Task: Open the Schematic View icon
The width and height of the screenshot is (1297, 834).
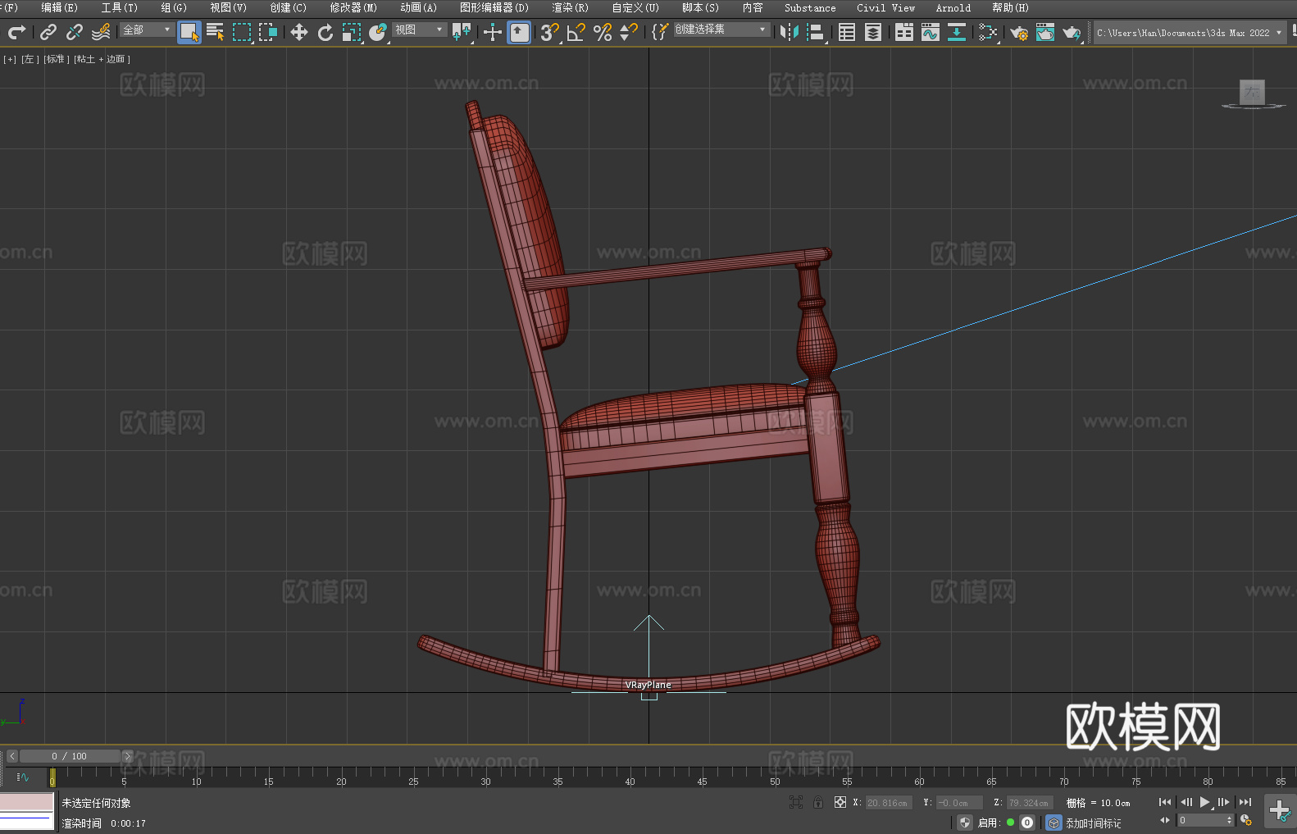Action: 988,32
